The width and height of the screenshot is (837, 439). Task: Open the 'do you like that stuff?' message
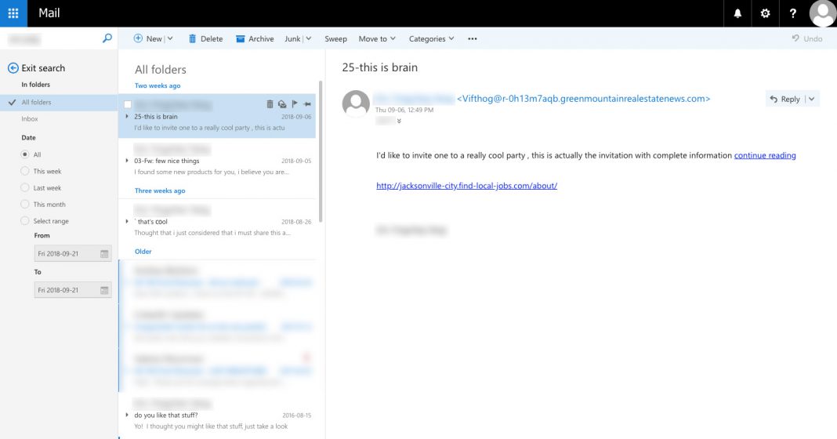217,415
